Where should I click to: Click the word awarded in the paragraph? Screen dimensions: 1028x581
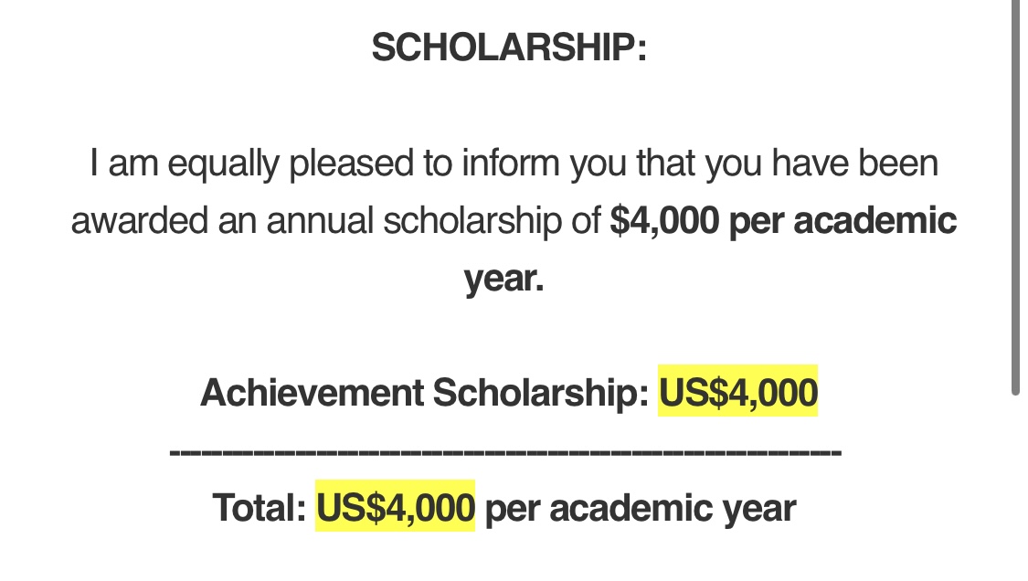pos(140,220)
